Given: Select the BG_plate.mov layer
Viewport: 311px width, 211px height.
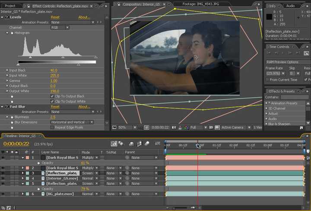Looking at the screenshot, I should pos(60,194).
